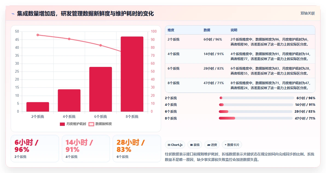Screen dimensions: 326x173
Task: Click the progress bar for 2个系统
Action: [257, 98]
